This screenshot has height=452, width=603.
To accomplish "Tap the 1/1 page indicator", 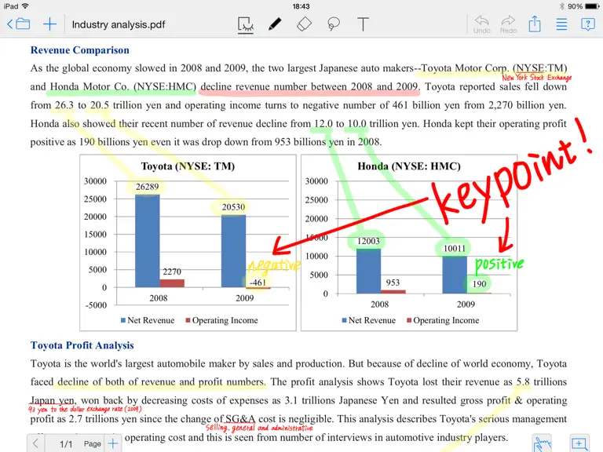I will (66, 444).
